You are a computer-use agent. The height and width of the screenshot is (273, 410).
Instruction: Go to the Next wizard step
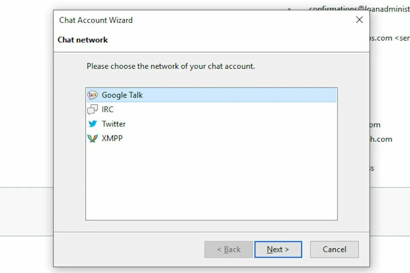278,250
